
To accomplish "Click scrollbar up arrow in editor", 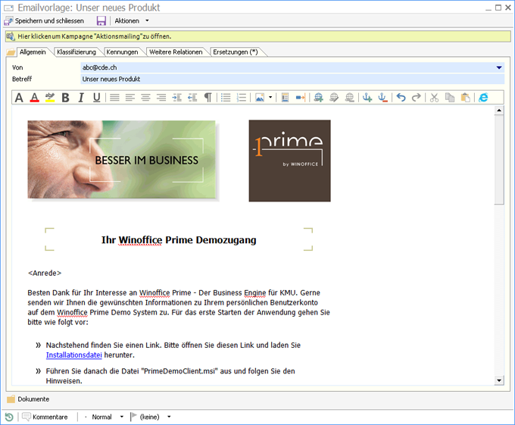I will pos(499,111).
